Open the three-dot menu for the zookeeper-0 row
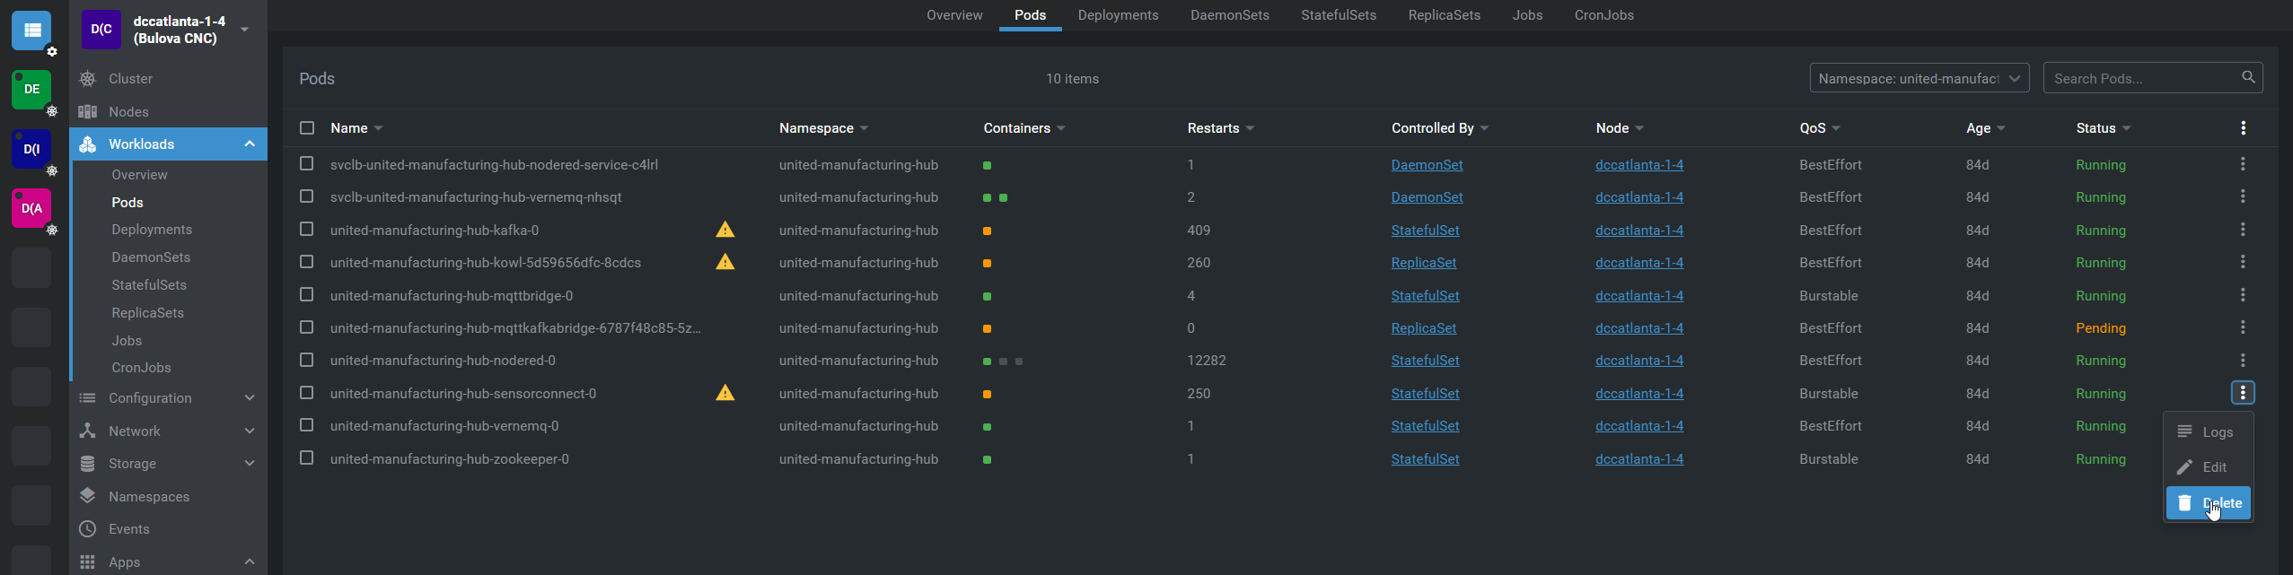The height and width of the screenshot is (575, 2293). coord(2242,459)
